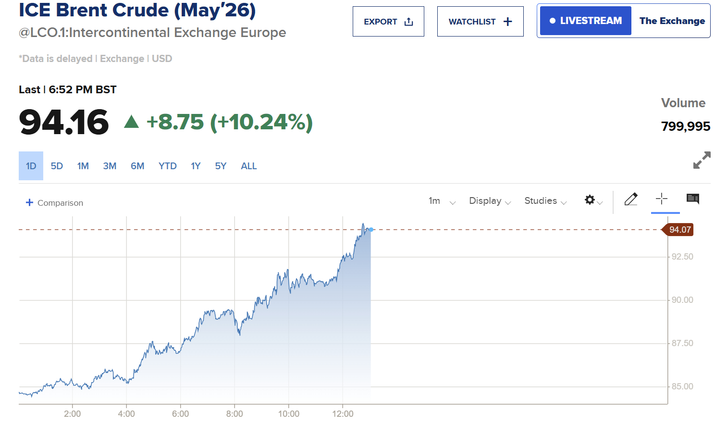Open The Exchange link
The width and height of the screenshot is (715, 424).
672,21
